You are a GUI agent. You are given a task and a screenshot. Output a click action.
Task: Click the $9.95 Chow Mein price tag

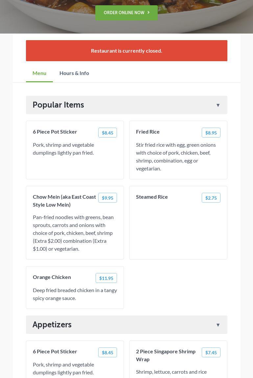click(x=107, y=198)
